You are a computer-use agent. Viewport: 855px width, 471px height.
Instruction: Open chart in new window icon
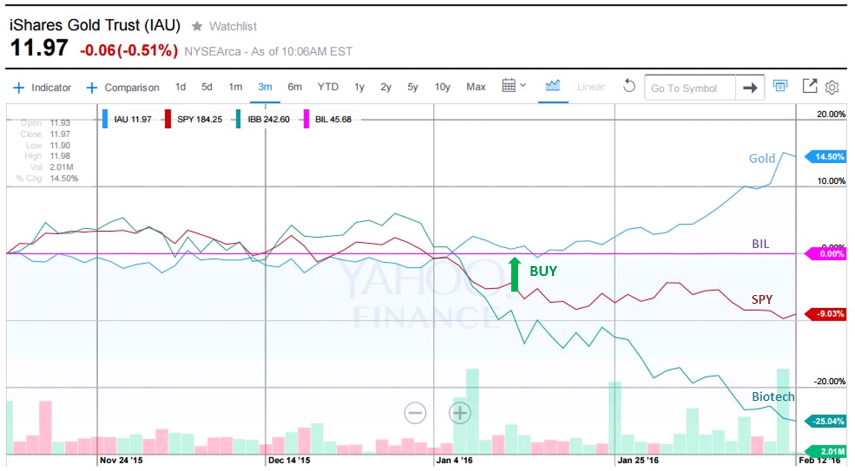coord(809,86)
